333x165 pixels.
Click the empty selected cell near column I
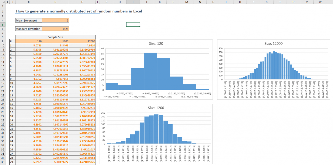133,24
